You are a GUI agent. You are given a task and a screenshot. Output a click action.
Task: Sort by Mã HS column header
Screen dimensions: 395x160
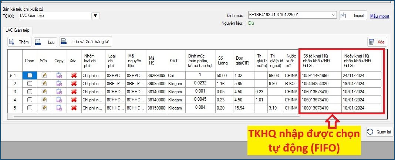pos(156,60)
